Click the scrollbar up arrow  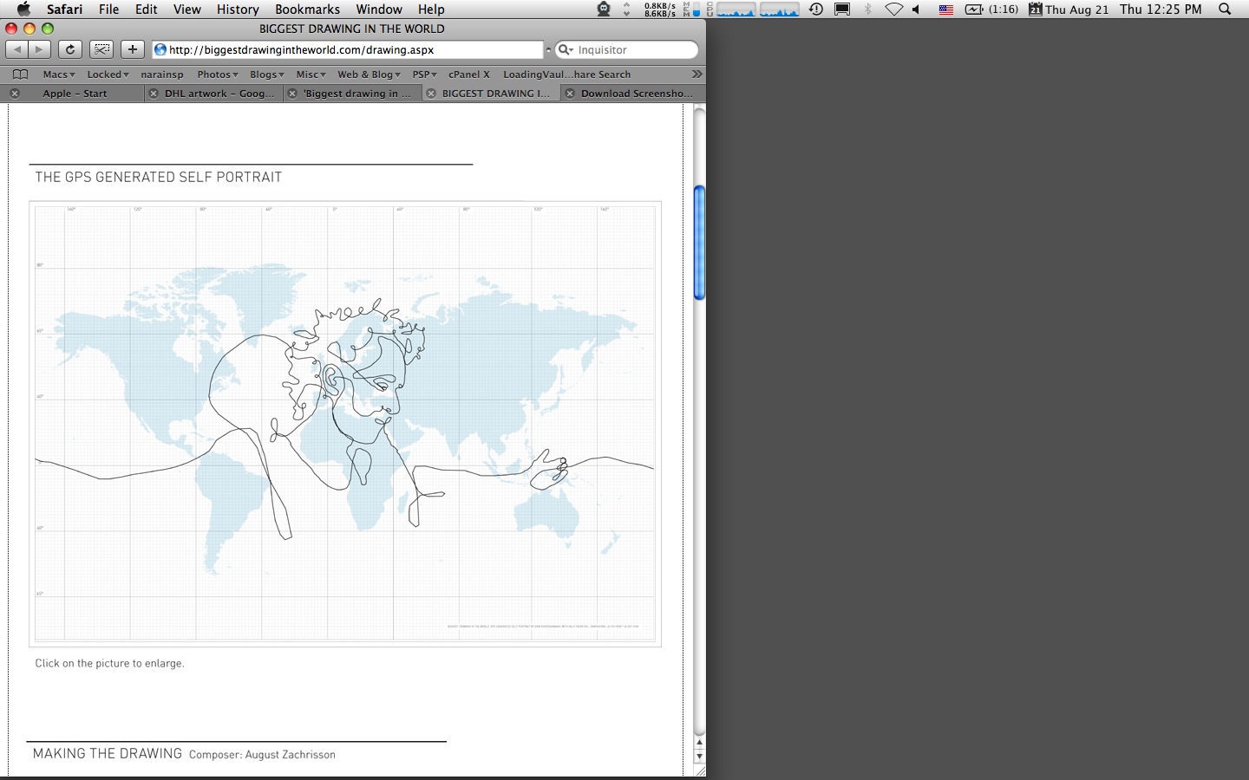[699, 744]
